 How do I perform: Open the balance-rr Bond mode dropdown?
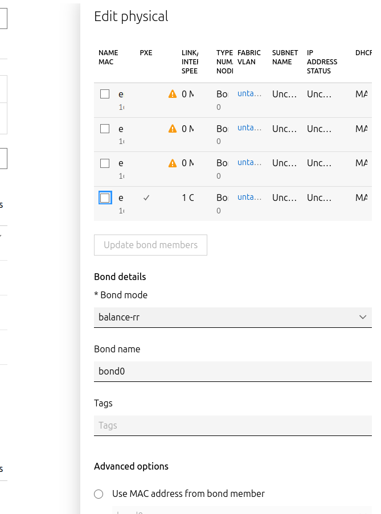pos(228,317)
